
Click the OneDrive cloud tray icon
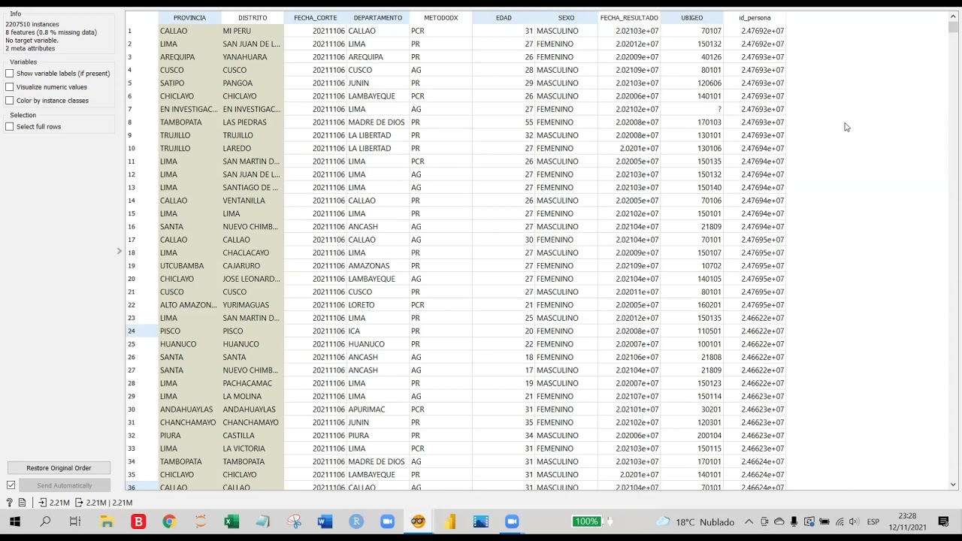pos(779,521)
